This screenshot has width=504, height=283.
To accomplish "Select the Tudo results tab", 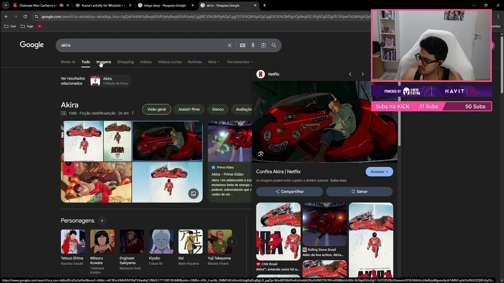I will coord(85,62).
